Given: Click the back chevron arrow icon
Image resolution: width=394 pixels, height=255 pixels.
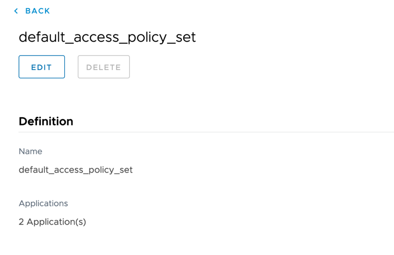Looking at the screenshot, I should (x=16, y=11).
